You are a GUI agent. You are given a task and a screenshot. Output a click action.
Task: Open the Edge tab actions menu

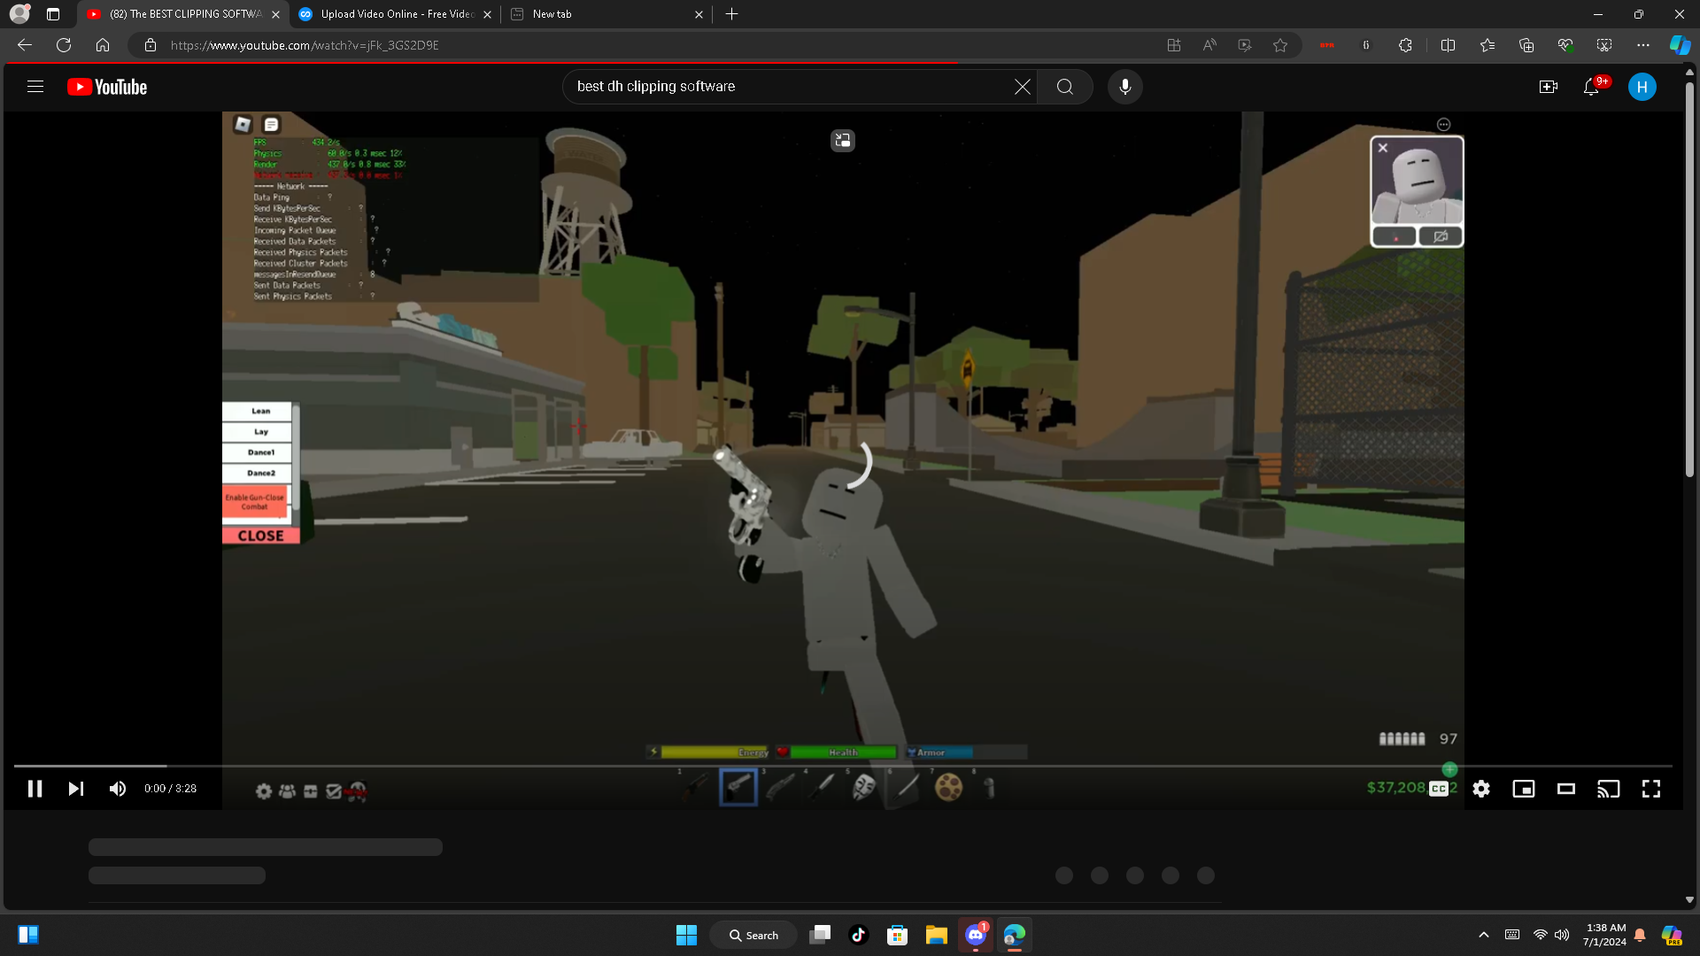[53, 14]
